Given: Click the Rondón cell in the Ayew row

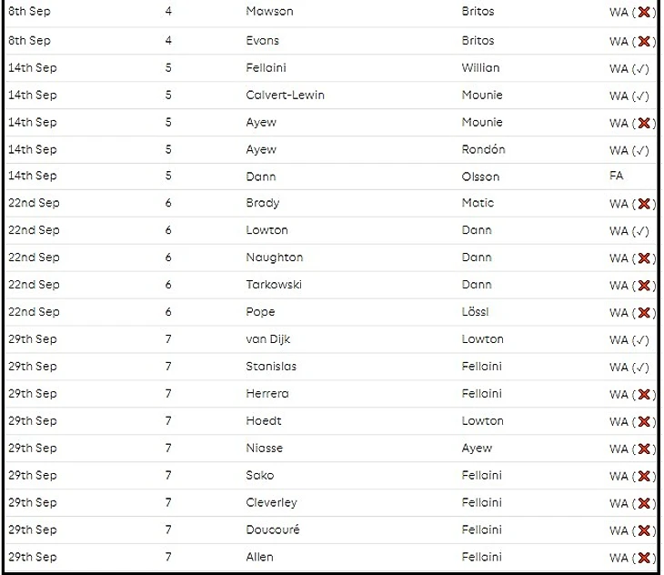Looking at the screenshot, I should pyautogui.click(x=483, y=149).
